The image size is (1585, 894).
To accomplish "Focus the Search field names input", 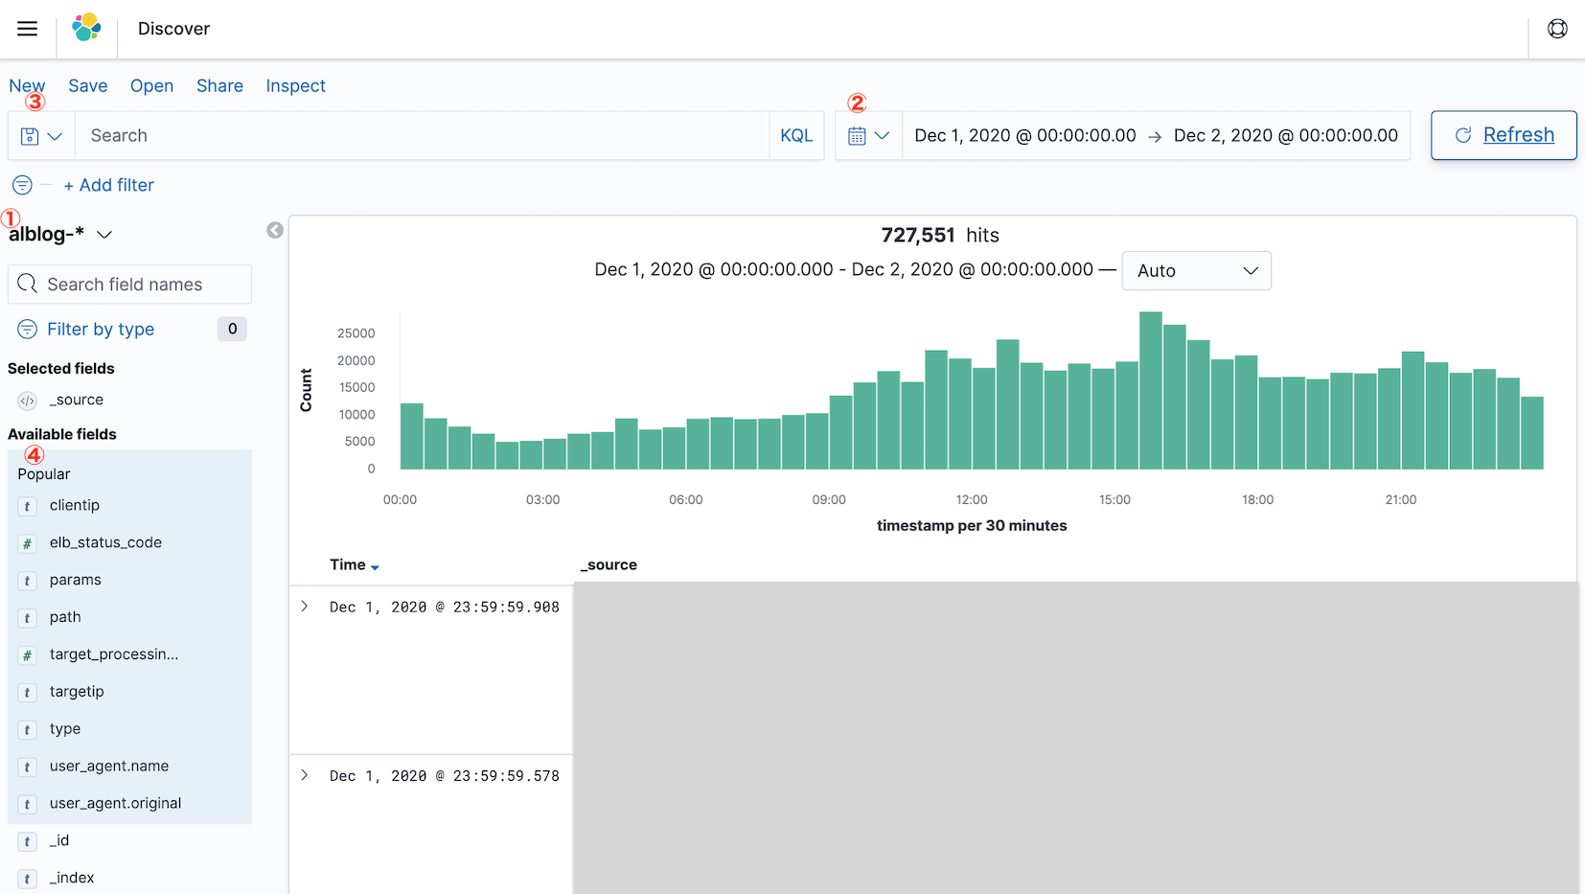I will tap(130, 285).
